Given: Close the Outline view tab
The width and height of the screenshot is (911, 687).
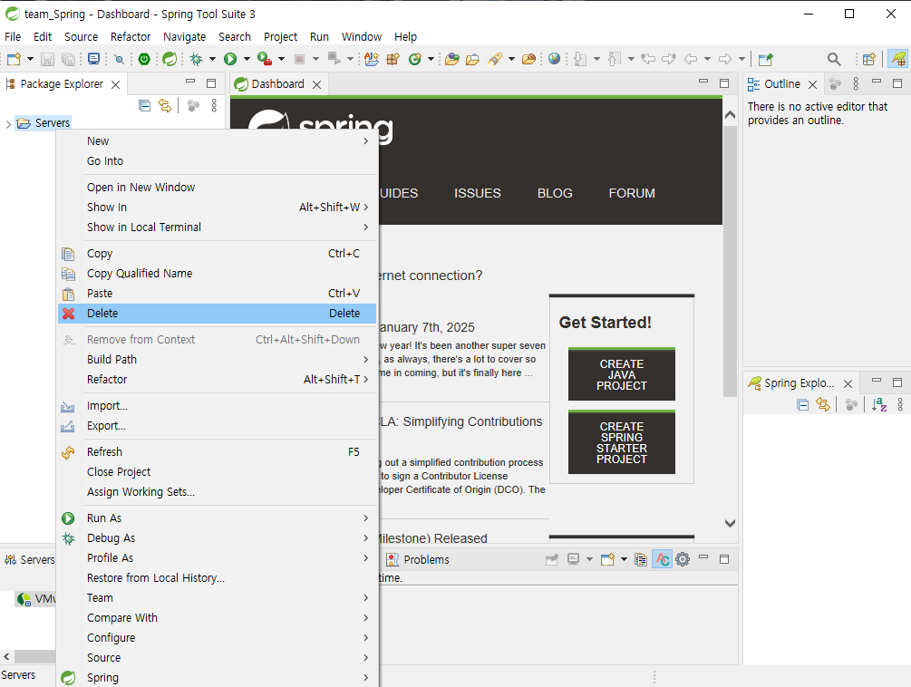Looking at the screenshot, I should point(813,85).
